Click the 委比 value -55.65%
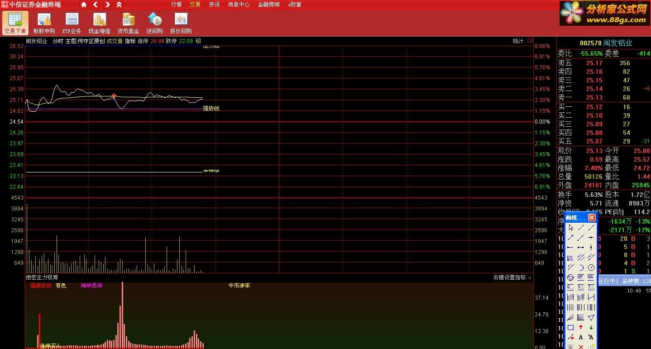This screenshot has height=349, width=651. [x=591, y=53]
